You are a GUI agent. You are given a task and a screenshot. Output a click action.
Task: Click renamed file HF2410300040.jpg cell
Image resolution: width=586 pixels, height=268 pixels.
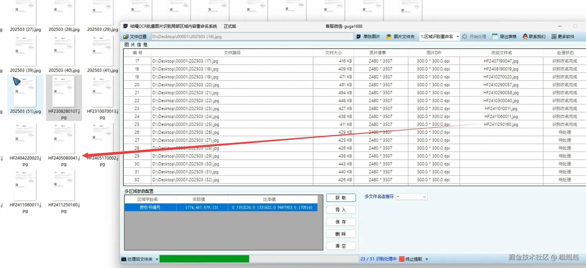[501, 101]
